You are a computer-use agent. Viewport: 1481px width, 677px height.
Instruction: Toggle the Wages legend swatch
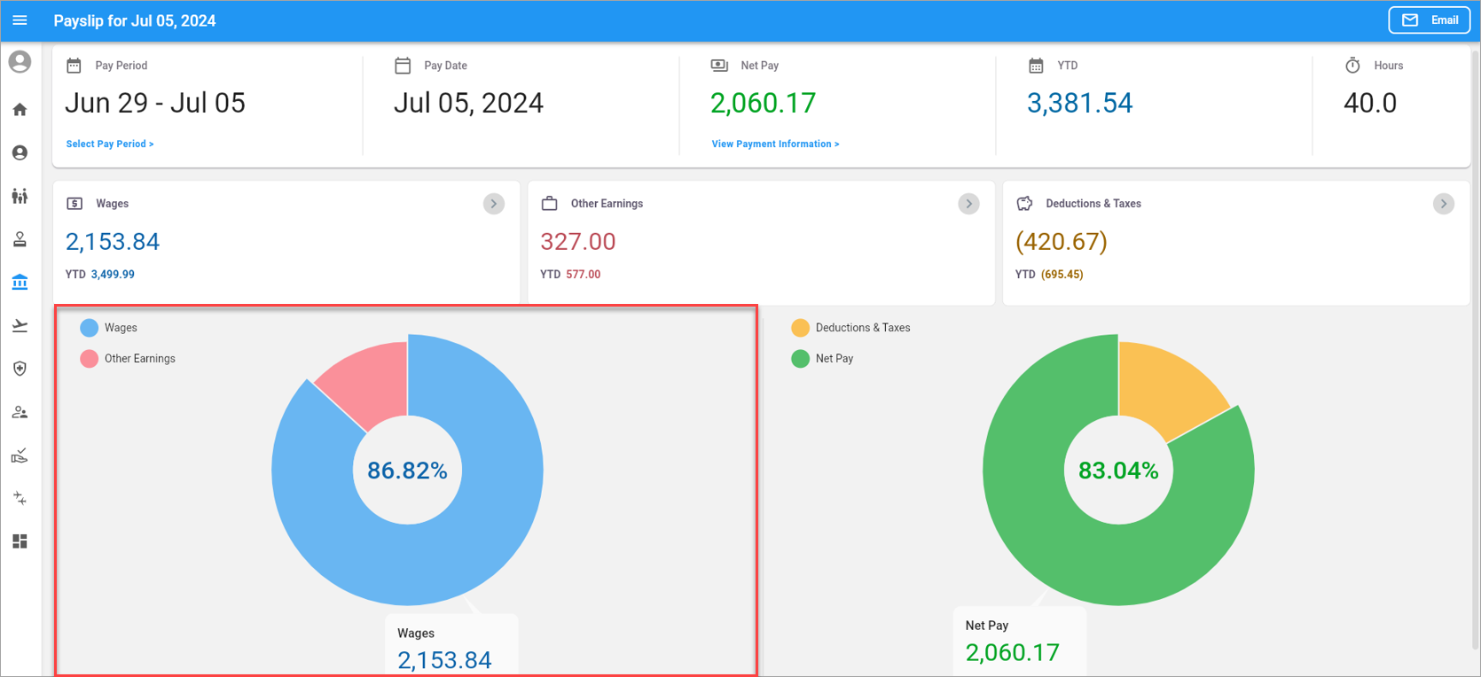(x=89, y=328)
